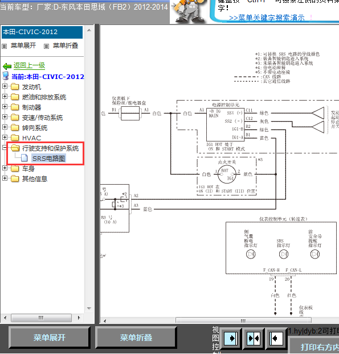Image resolution: width=339 pixels, height=354 pixels.
Task: Click the green back arrow icon
Action: 7,66
